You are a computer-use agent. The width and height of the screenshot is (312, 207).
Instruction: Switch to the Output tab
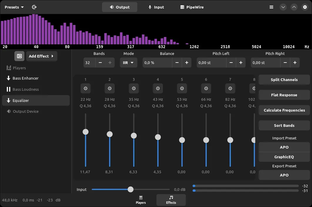pyautogui.click(x=120, y=7)
